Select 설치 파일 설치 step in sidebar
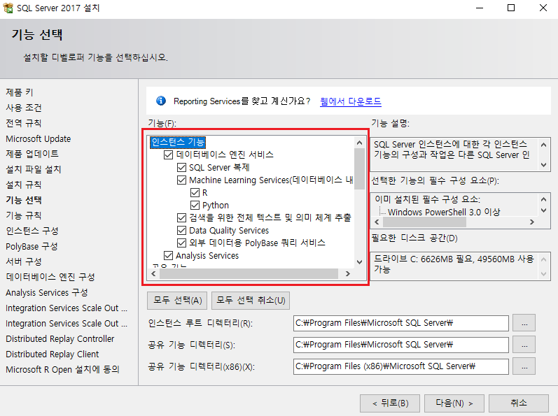 [x=34, y=169]
